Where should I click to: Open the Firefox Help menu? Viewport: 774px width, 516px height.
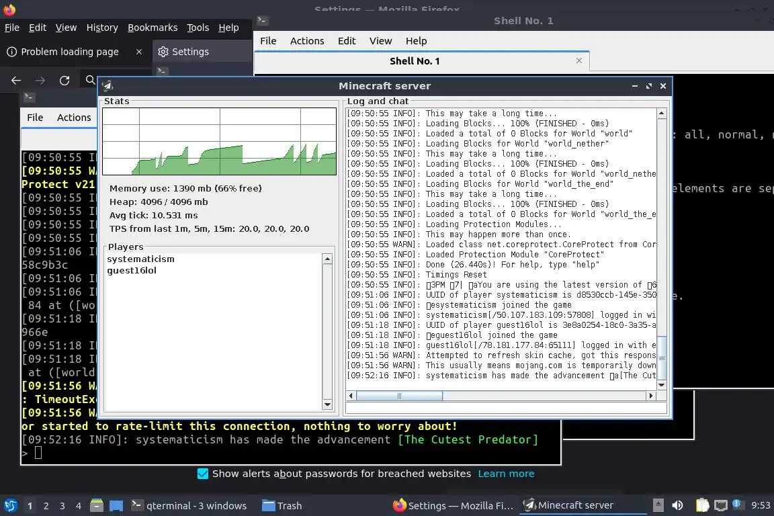click(x=228, y=28)
